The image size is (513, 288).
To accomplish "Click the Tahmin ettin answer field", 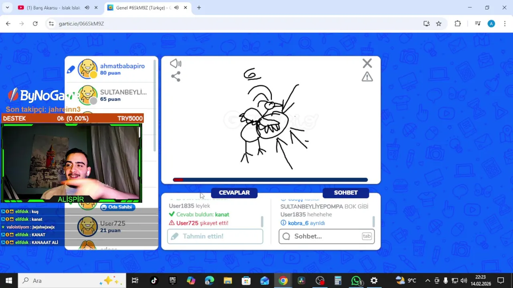I will (215, 236).
